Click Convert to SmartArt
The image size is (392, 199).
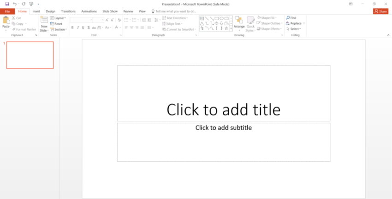(179, 29)
